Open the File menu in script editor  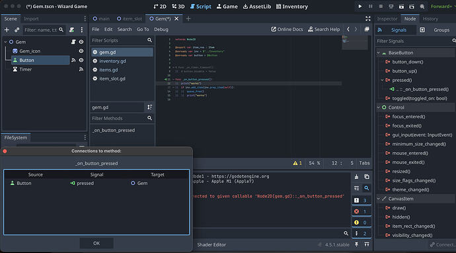tap(95, 29)
